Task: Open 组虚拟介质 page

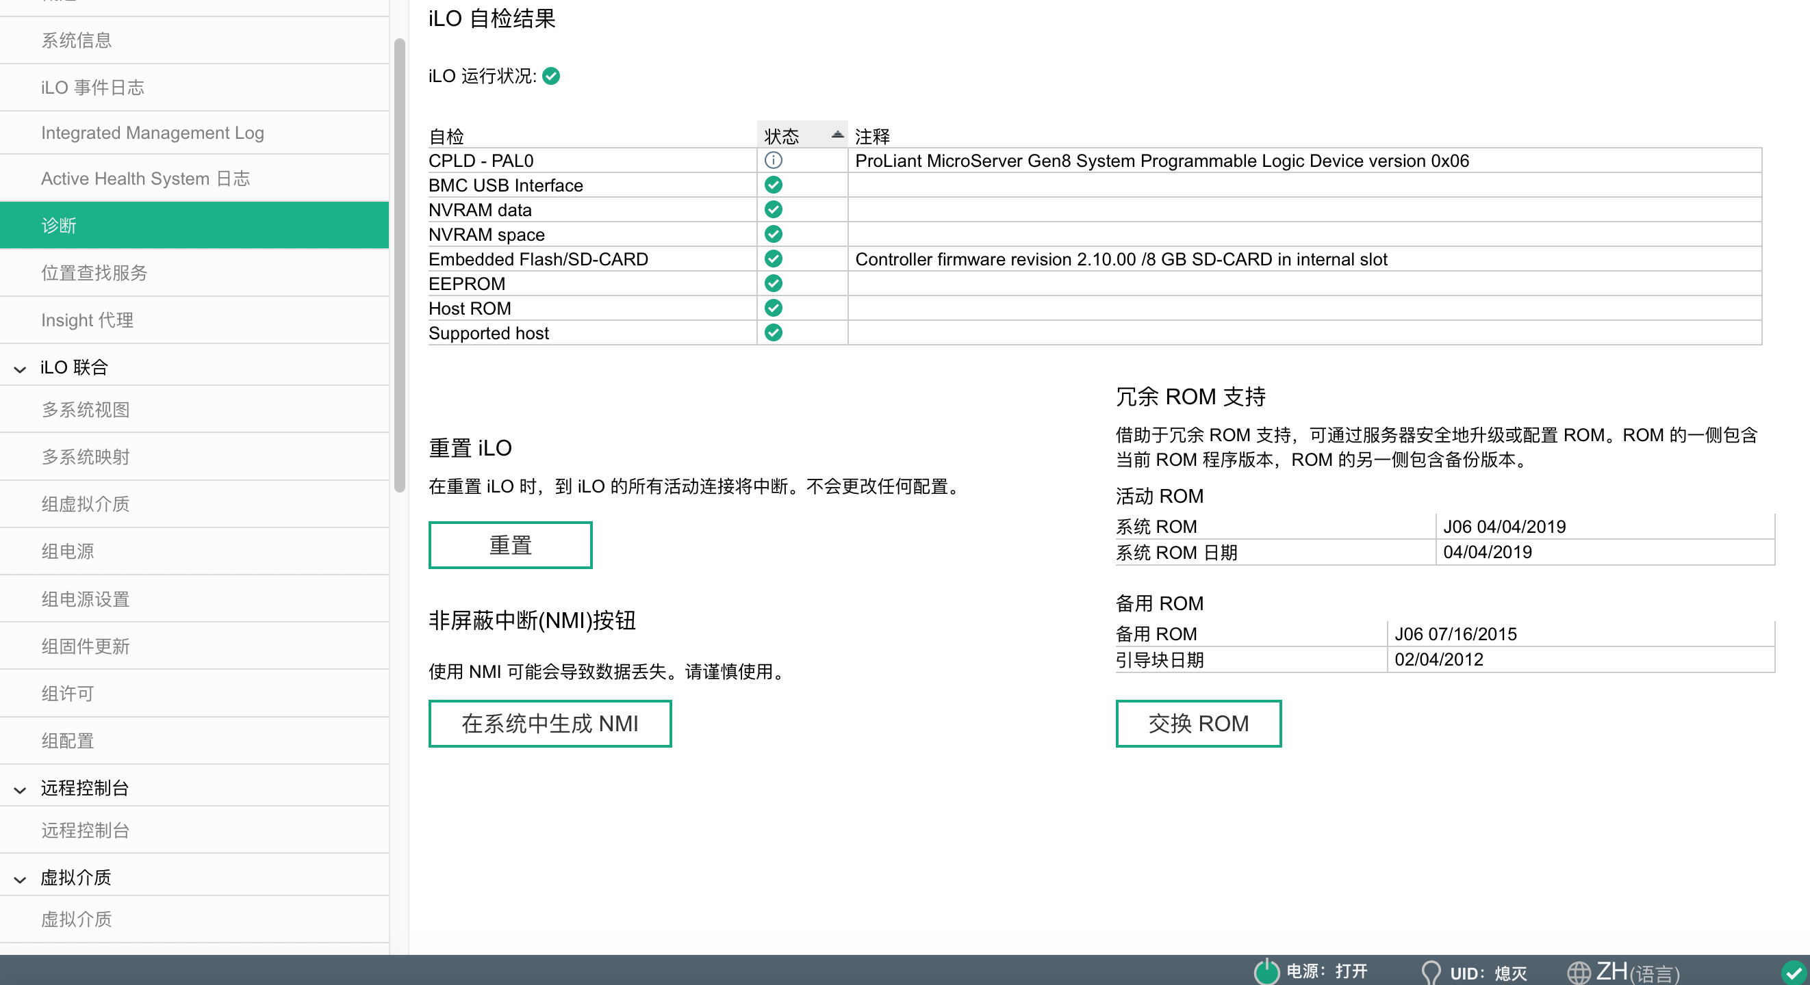Action: pos(194,504)
